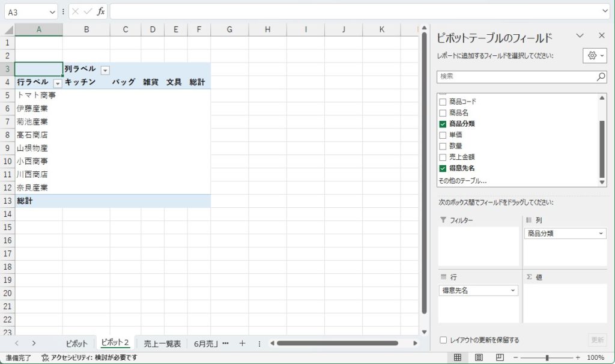The image size is (615, 364).
Task: Click the field search input box
Action: [515, 77]
